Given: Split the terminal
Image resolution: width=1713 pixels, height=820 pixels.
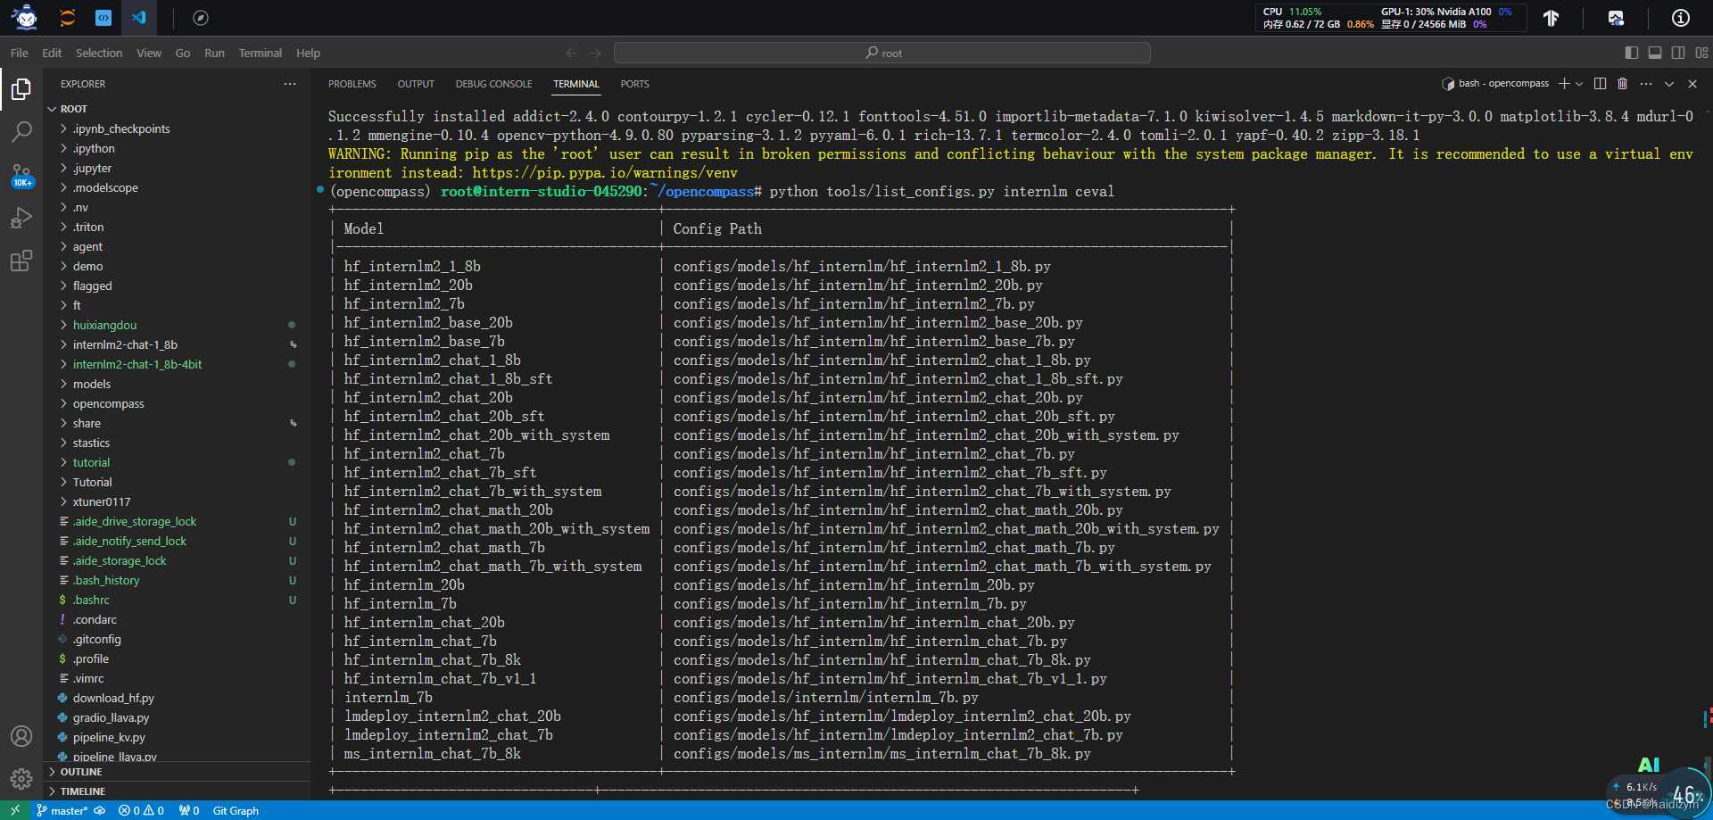Looking at the screenshot, I should pyautogui.click(x=1600, y=84).
